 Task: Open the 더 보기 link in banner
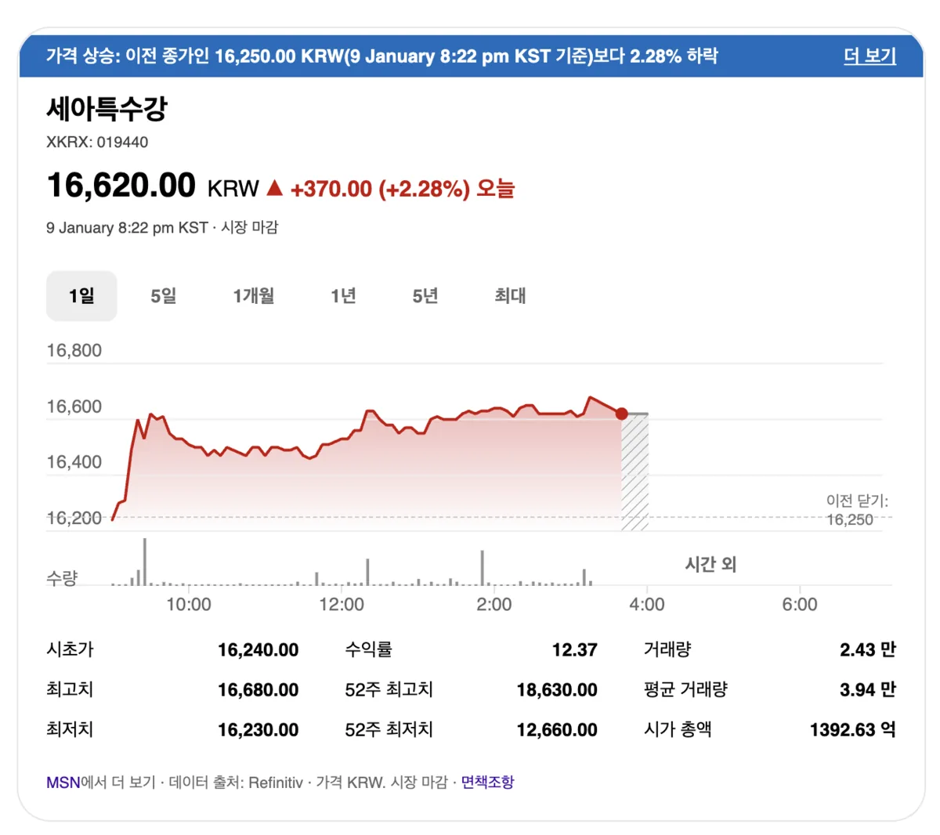[869, 56]
